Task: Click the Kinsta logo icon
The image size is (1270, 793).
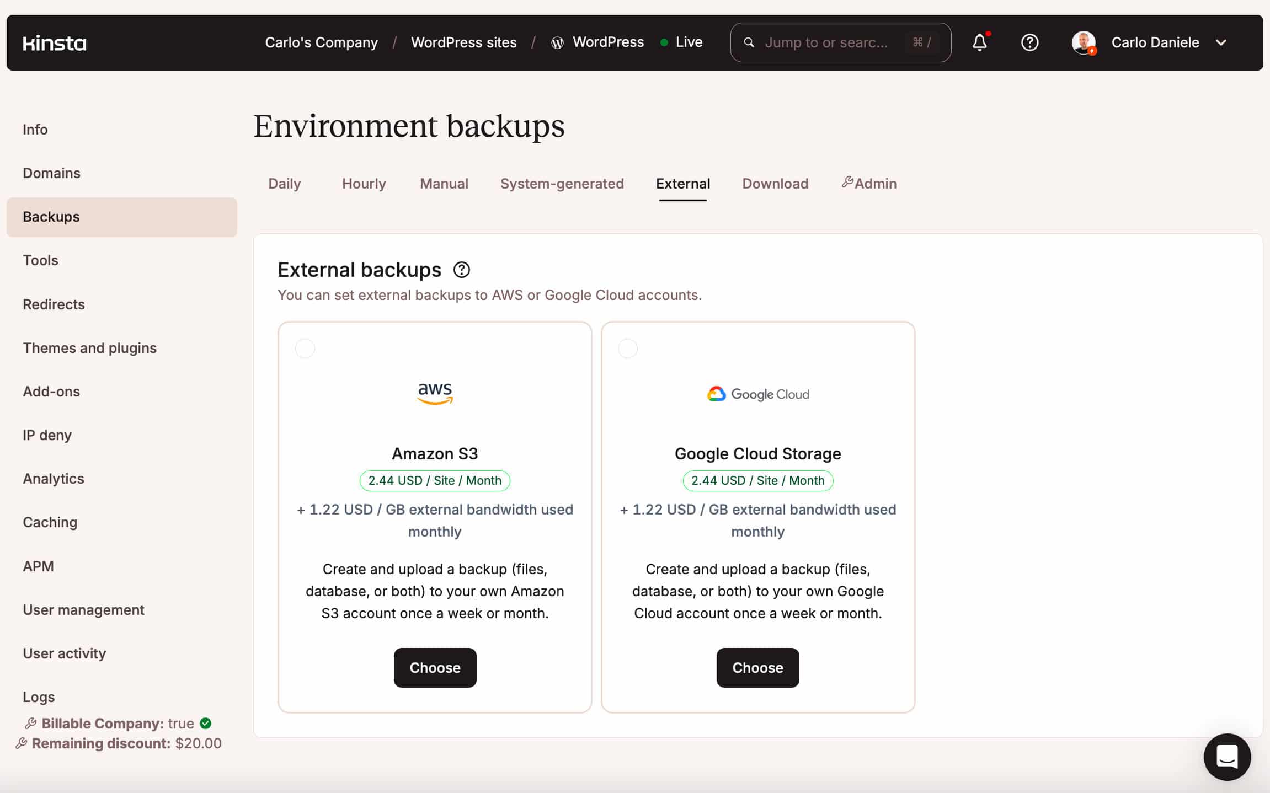Action: [x=55, y=43]
